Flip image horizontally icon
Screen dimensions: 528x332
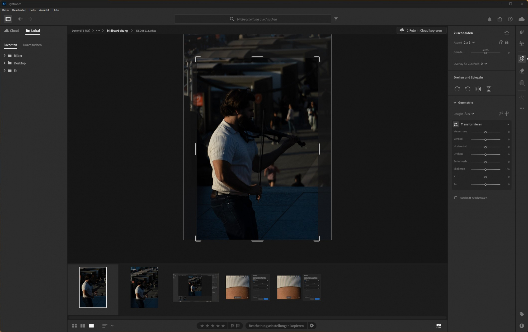(x=478, y=89)
